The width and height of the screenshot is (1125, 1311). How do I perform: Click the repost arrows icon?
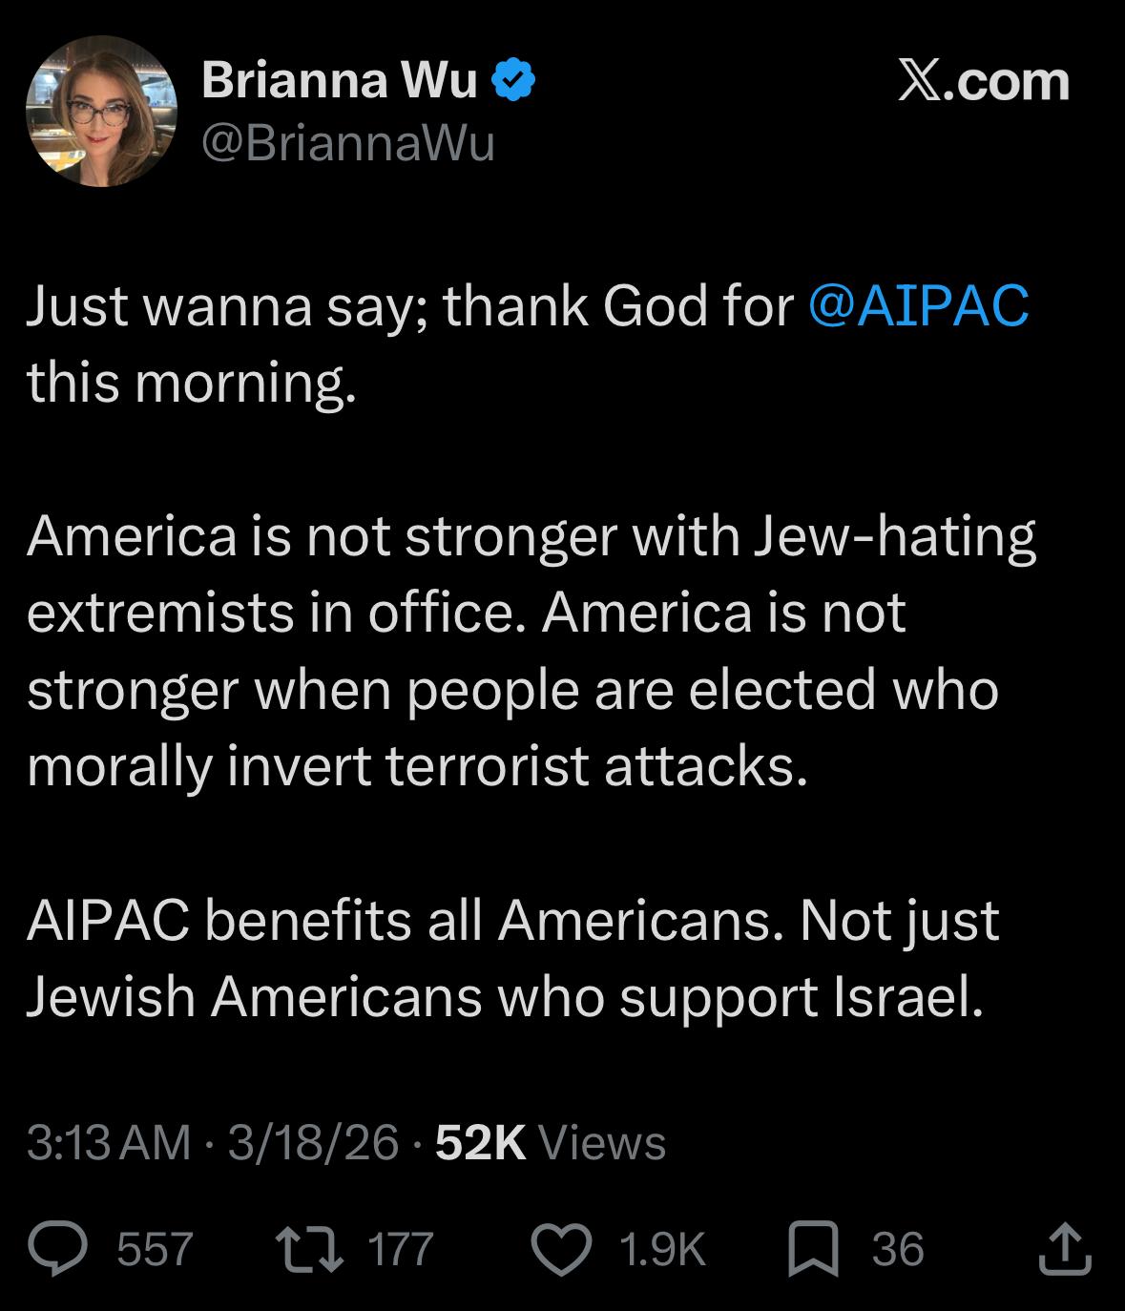click(x=307, y=1249)
